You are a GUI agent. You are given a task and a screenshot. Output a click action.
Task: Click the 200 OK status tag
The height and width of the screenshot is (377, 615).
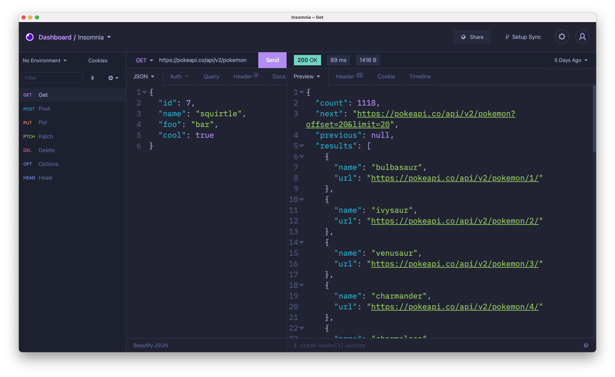pos(307,60)
